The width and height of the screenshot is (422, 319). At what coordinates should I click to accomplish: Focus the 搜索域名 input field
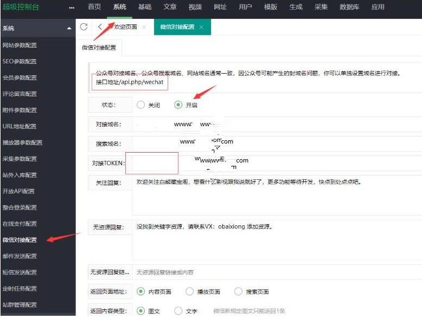point(277,144)
